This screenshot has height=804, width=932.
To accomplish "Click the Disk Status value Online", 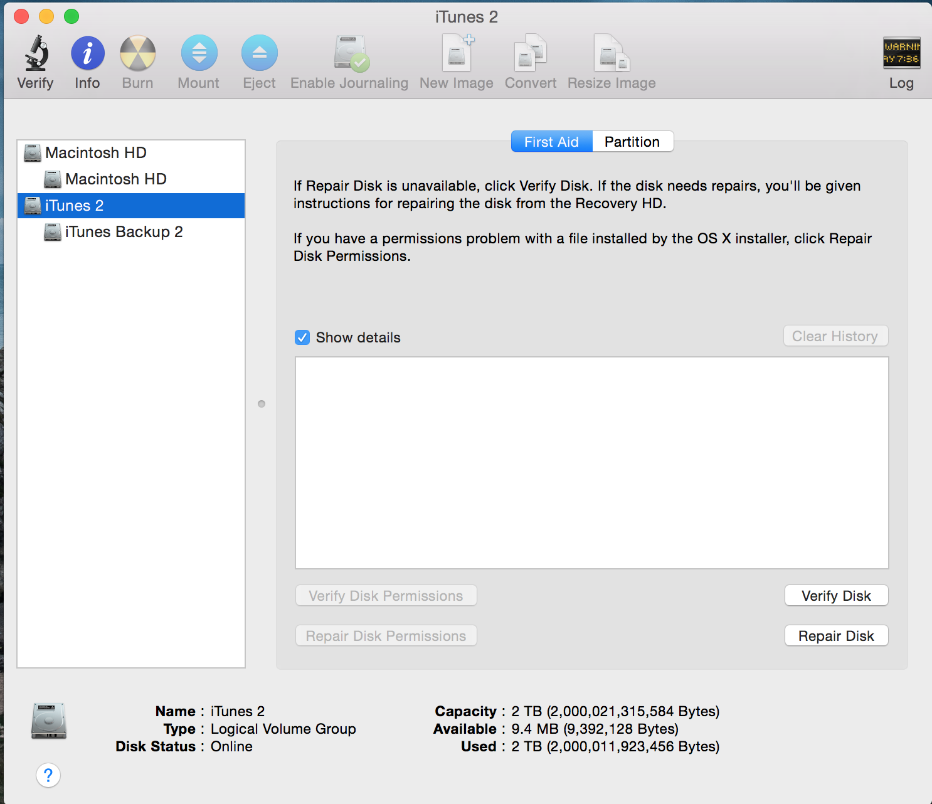I will [231, 746].
